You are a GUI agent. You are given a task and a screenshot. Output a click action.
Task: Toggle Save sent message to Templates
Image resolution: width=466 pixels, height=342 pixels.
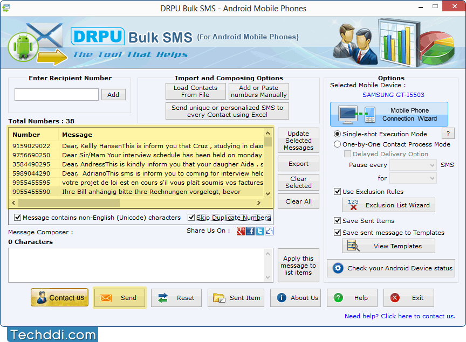[x=337, y=233]
